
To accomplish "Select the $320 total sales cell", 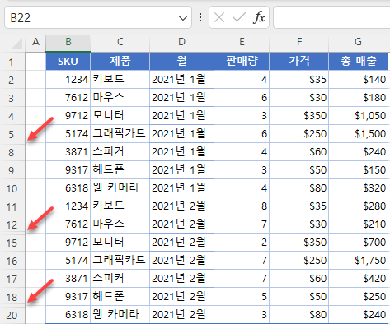I will tap(358, 188).
